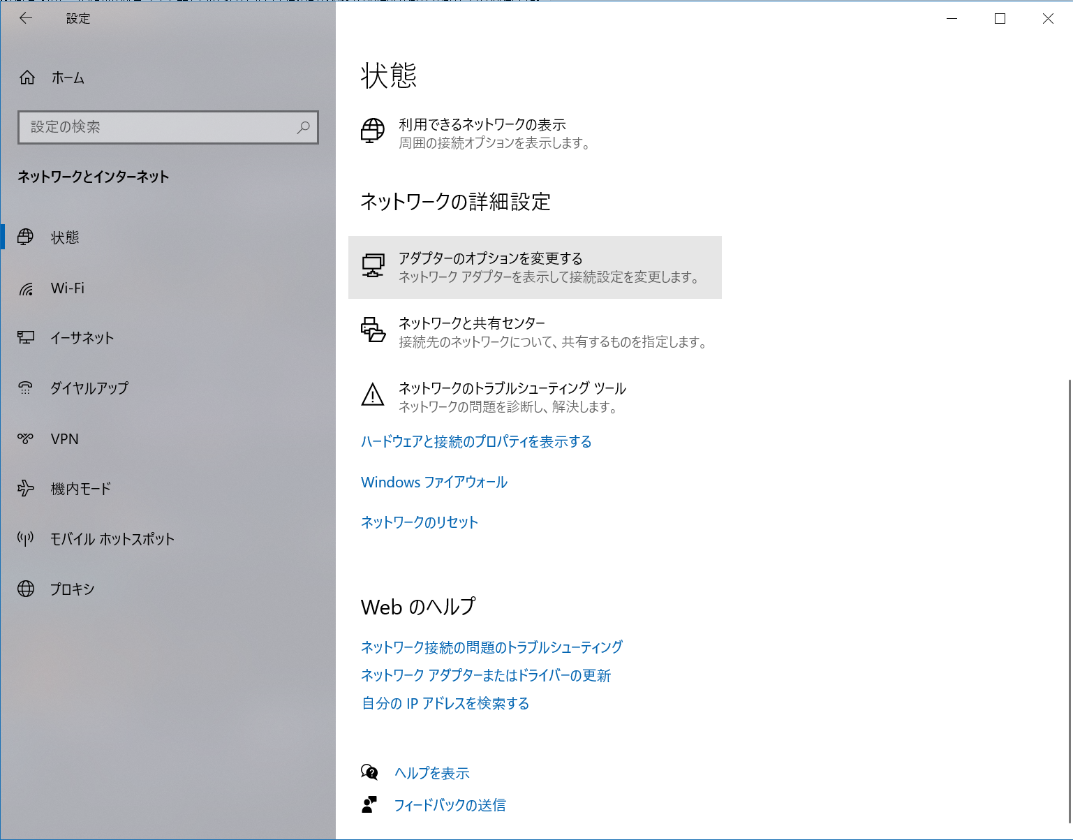This screenshot has width=1073, height=840.
Task: Click the フィードバックの送信 link
Action: click(x=450, y=805)
